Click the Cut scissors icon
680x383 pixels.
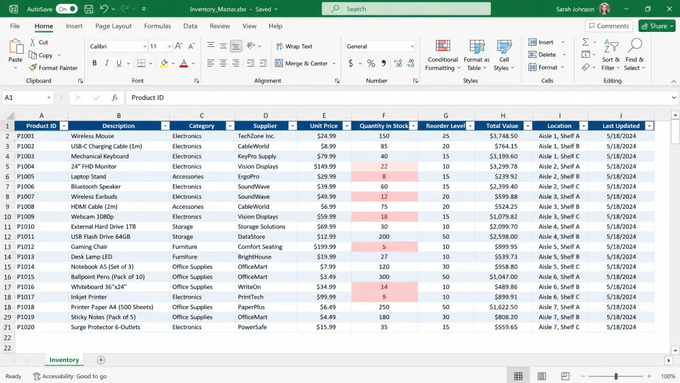pos(33,42)
